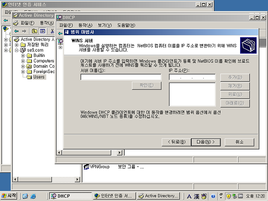Click DHCP tree scrollbar right arrow
268x201 pixels.
point(119,153)
